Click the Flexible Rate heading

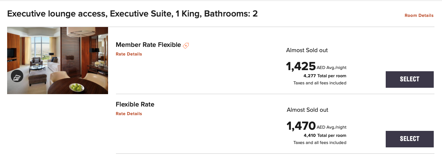pos(135,104)
